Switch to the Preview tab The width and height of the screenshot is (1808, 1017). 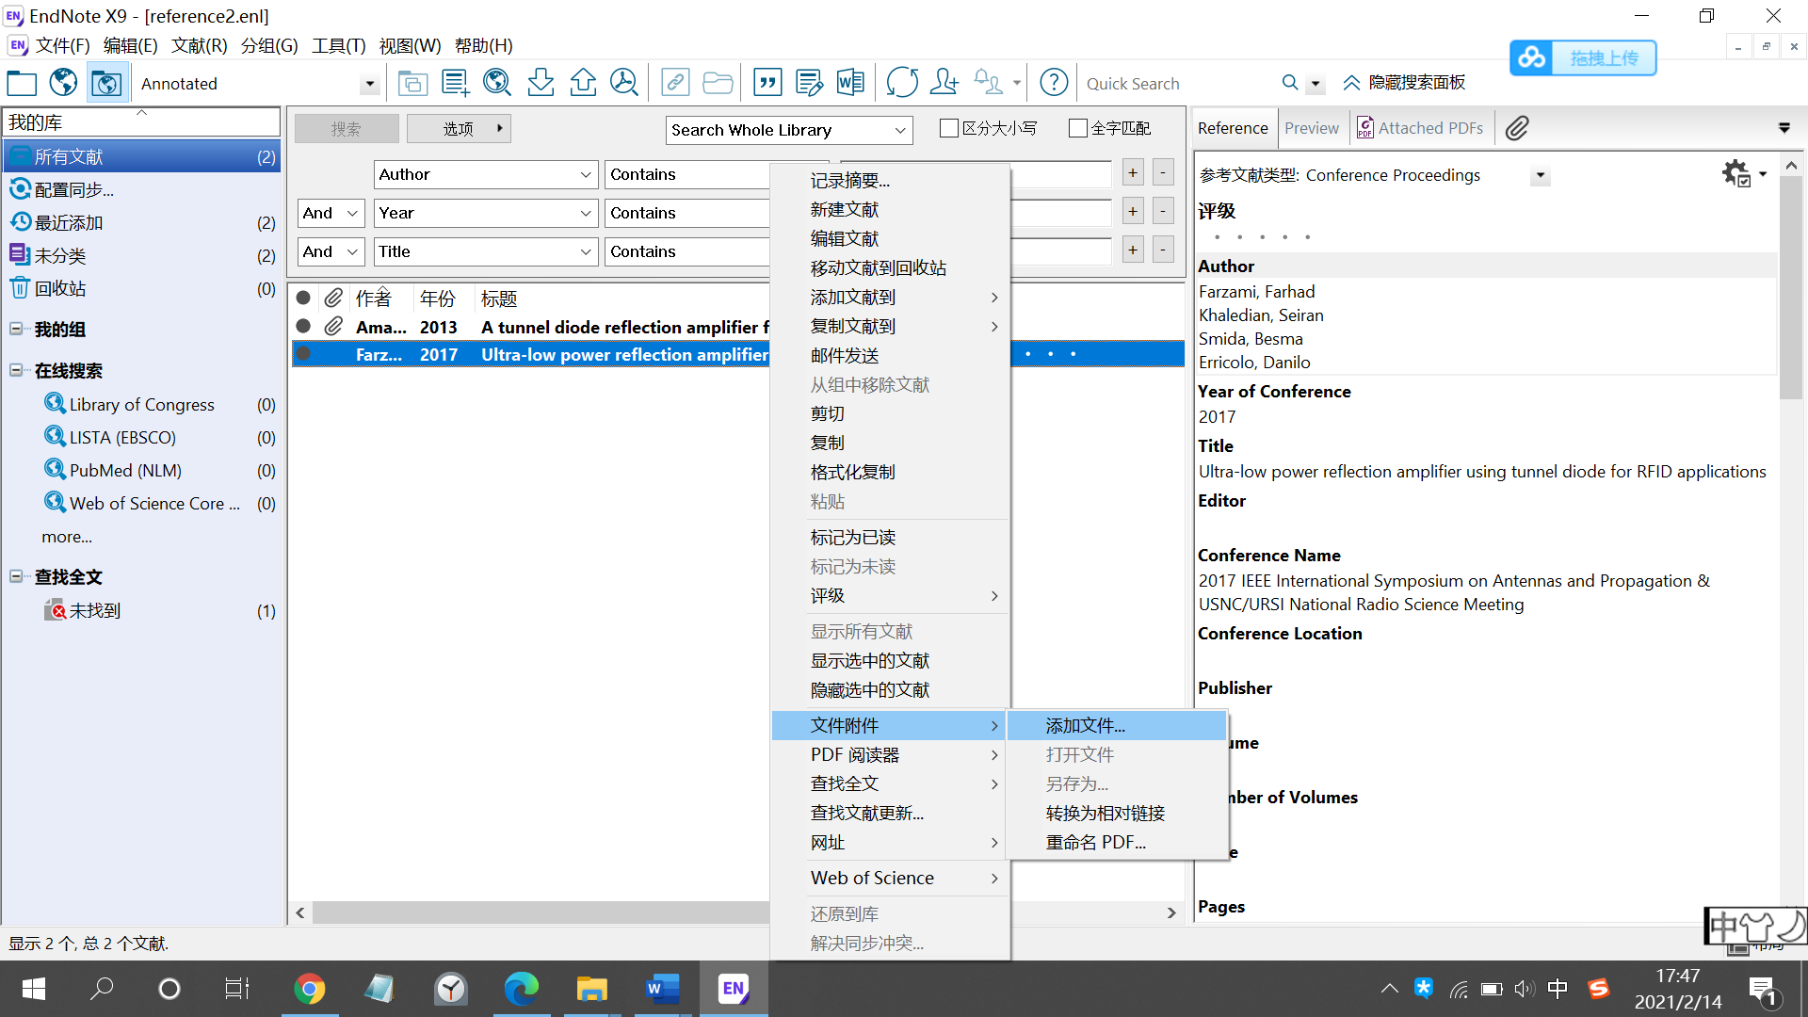click(x=1311, y=128)
